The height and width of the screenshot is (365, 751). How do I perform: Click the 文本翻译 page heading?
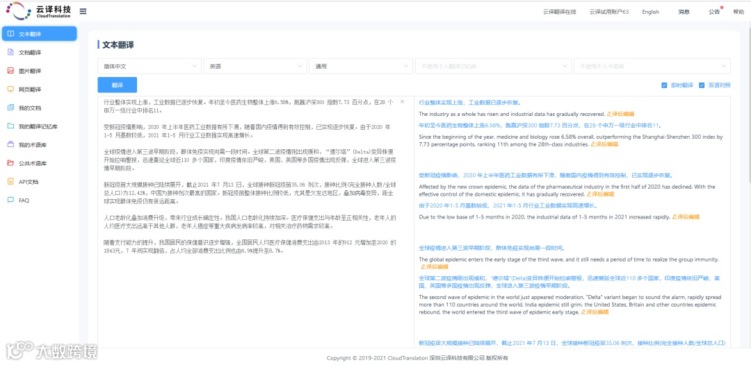click(x=118, y=45)
